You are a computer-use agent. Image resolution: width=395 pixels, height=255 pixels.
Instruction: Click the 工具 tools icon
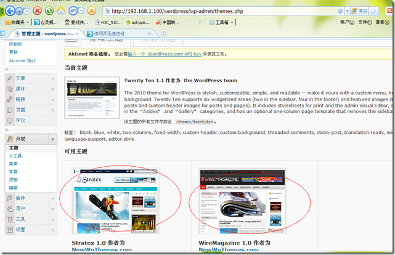[x=10, y=219]
